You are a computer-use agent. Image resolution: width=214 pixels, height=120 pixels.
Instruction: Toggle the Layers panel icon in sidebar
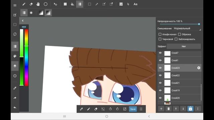click(x=15, y=66)
